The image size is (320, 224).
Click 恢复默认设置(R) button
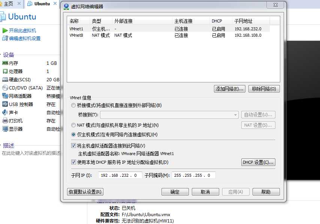click(85, 192)
